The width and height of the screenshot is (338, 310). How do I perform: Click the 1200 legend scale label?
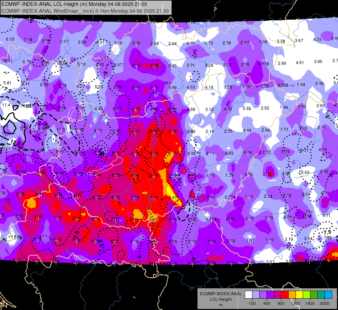pyautogui.click(x=295, y=303)
